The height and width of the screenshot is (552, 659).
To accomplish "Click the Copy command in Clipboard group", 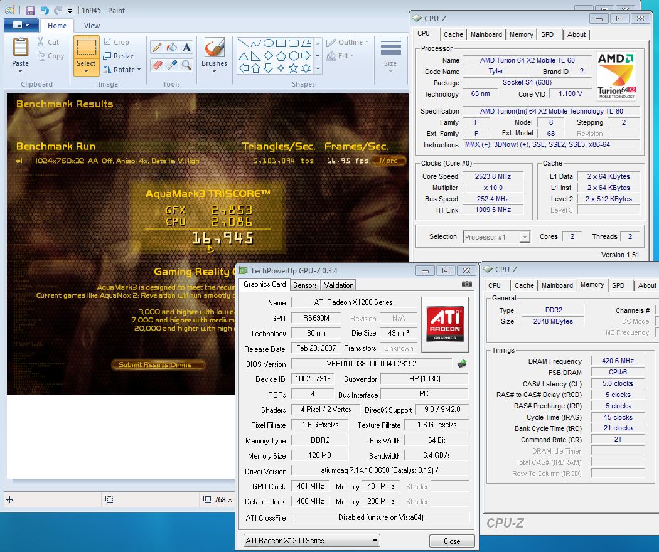I will [50, 56].
